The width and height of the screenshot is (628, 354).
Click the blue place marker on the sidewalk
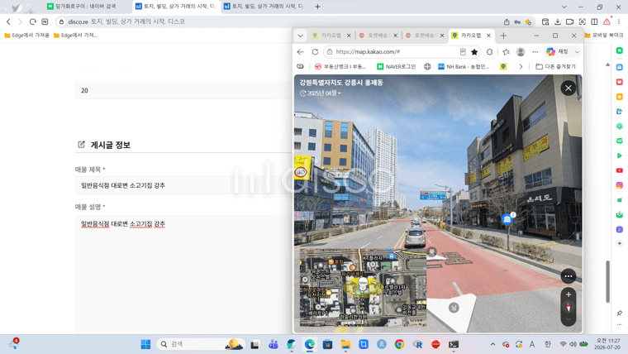click(507, 219)
